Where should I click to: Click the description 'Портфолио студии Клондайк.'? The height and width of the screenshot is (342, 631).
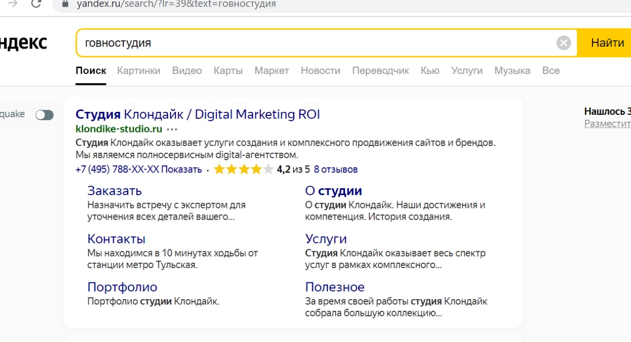coord(153,302)
